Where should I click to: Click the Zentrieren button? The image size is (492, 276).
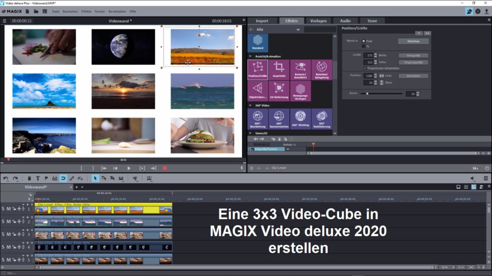tap(413, 76)
